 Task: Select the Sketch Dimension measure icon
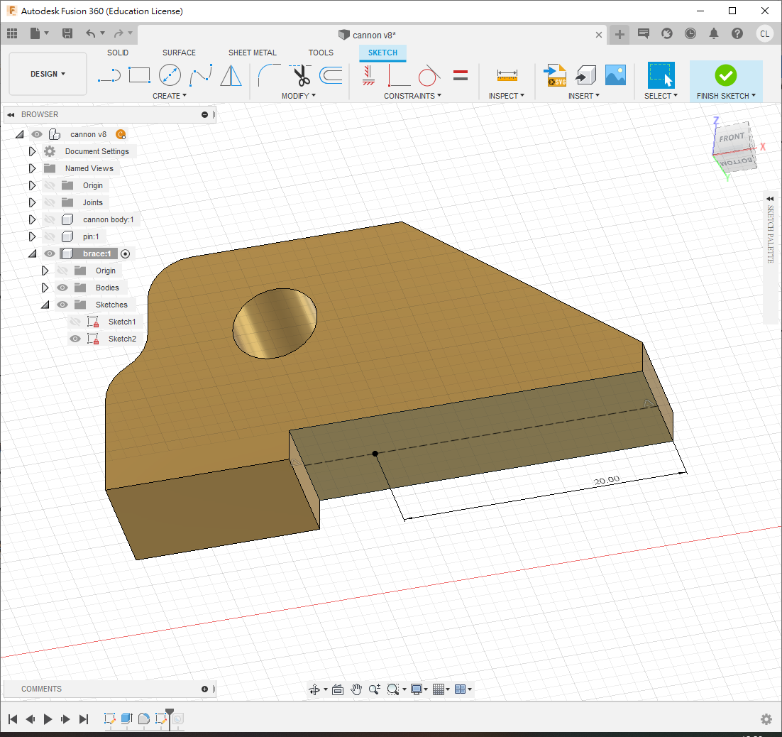(507, 75)
